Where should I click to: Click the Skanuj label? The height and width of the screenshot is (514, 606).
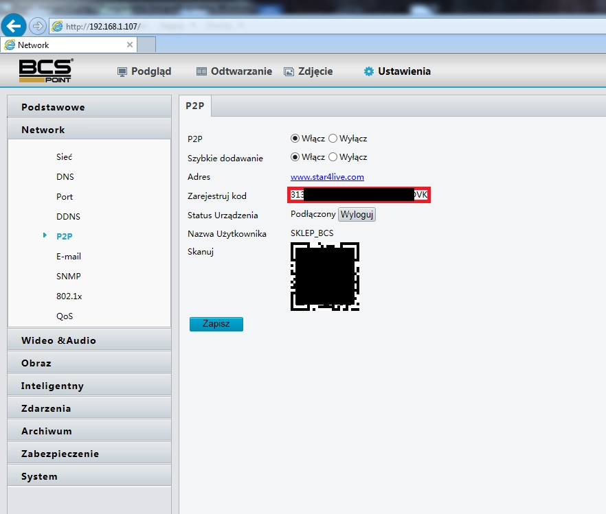click(201, 252)
